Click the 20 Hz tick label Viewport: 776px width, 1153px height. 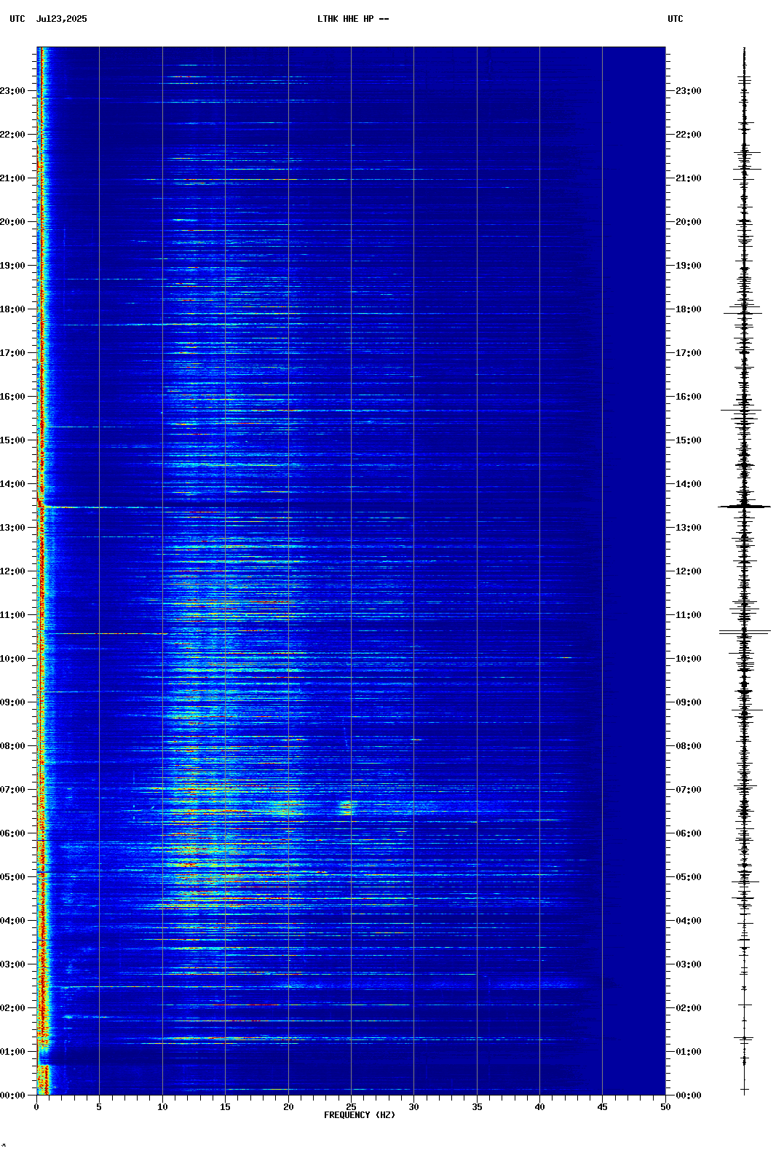[288, 1107]
